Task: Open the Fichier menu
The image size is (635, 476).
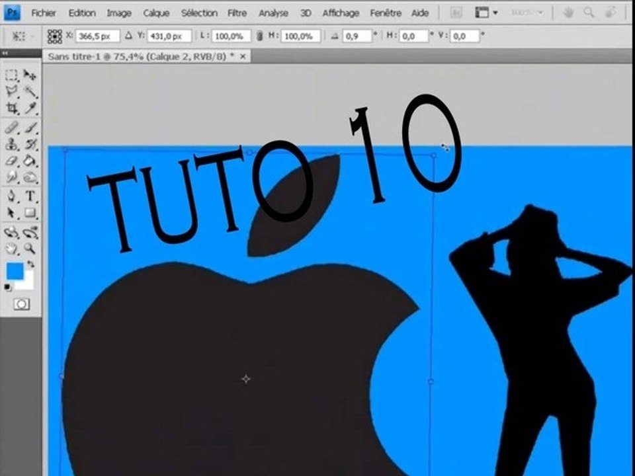Action: (44, 13)
